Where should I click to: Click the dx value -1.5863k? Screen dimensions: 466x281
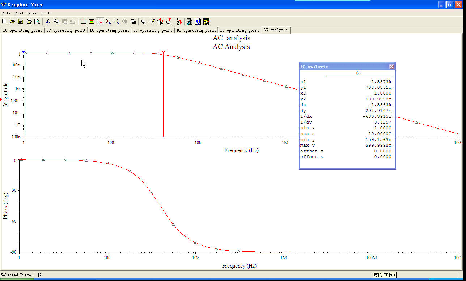tap(380, 105)
